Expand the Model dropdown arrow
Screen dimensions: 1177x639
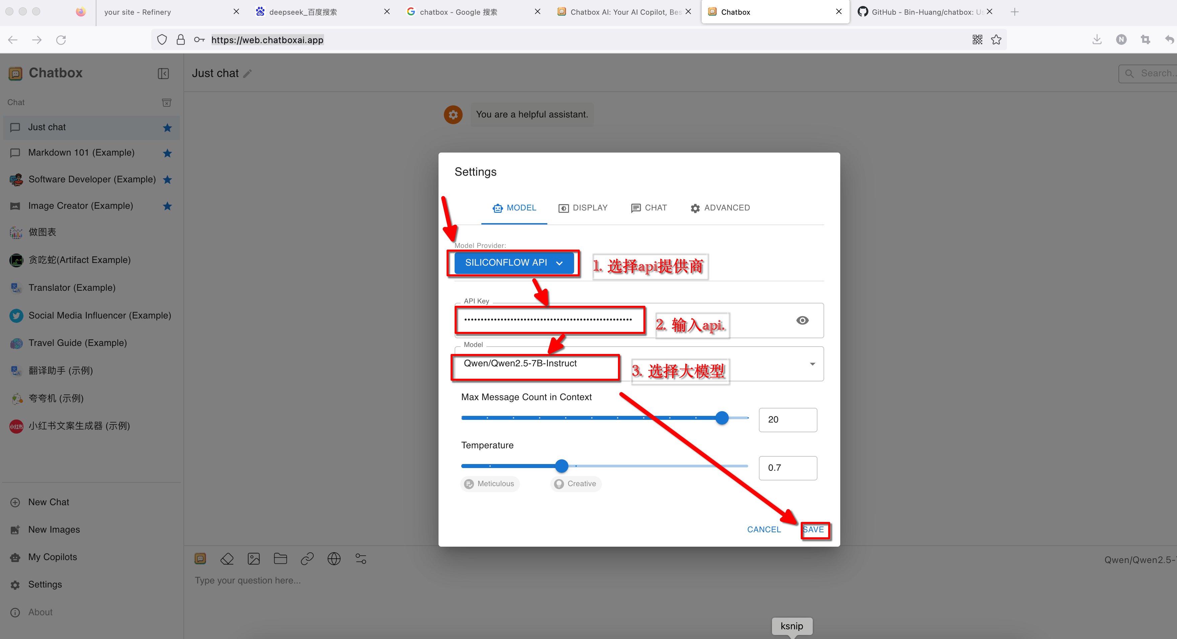pos(812,364)
